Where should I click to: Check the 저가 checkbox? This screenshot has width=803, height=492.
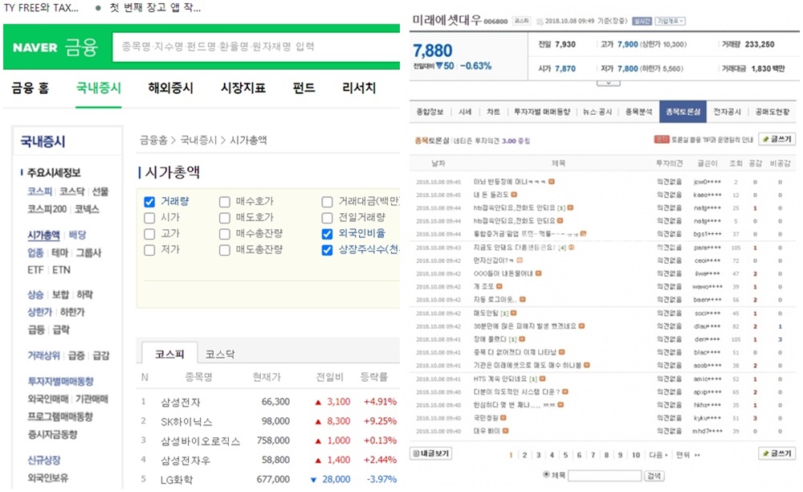(149, 250)
